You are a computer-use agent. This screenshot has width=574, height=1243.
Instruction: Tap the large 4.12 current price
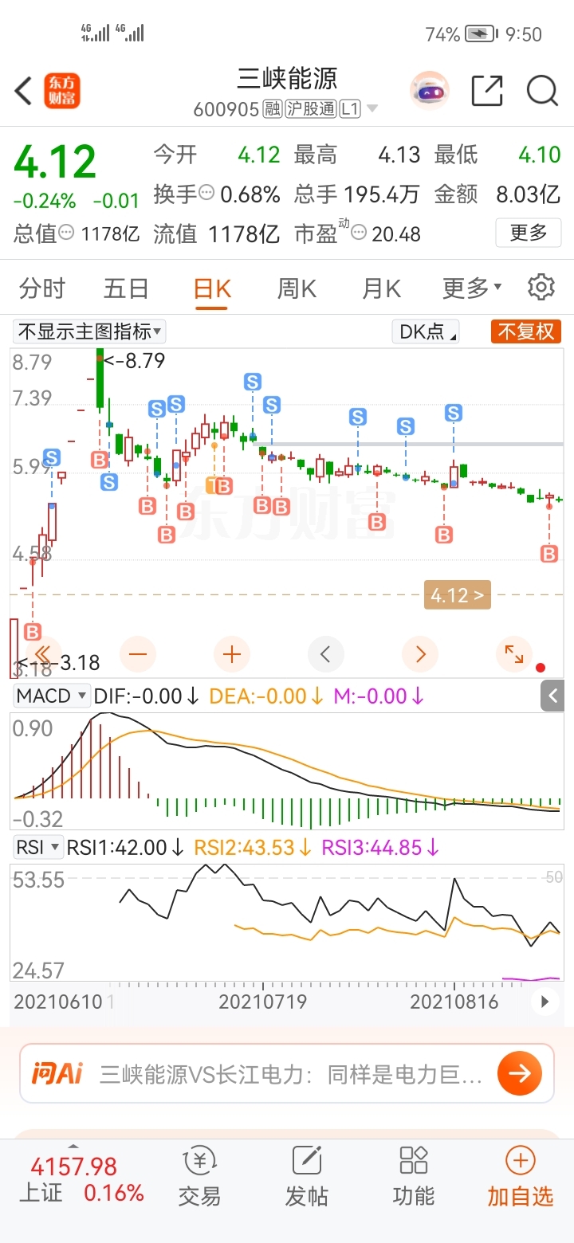click(55, 162)
